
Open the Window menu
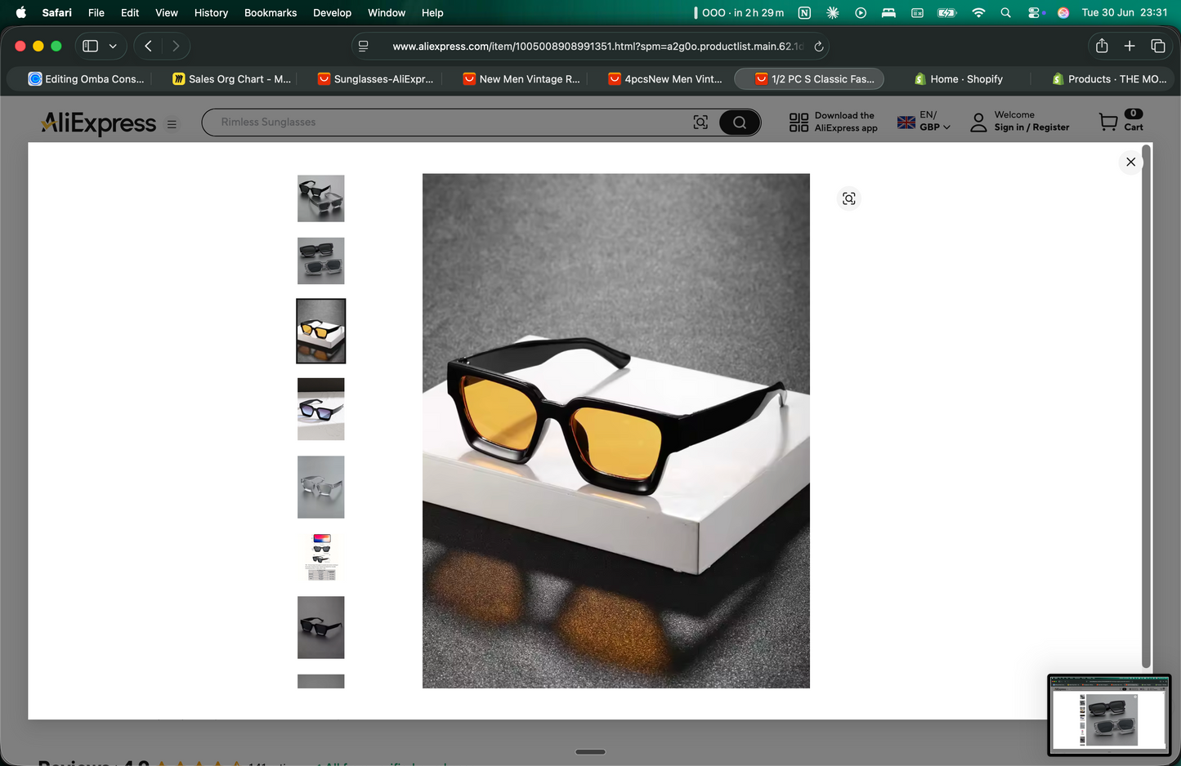[x=387, y=12]
